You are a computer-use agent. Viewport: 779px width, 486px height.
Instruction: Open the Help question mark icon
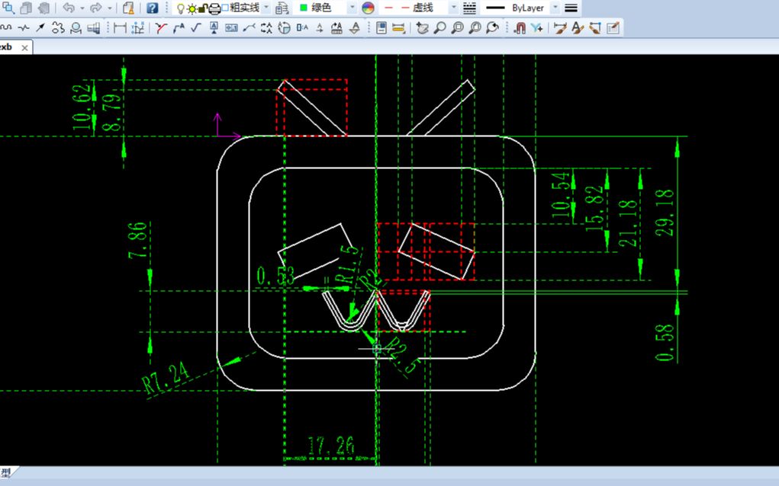152,8
